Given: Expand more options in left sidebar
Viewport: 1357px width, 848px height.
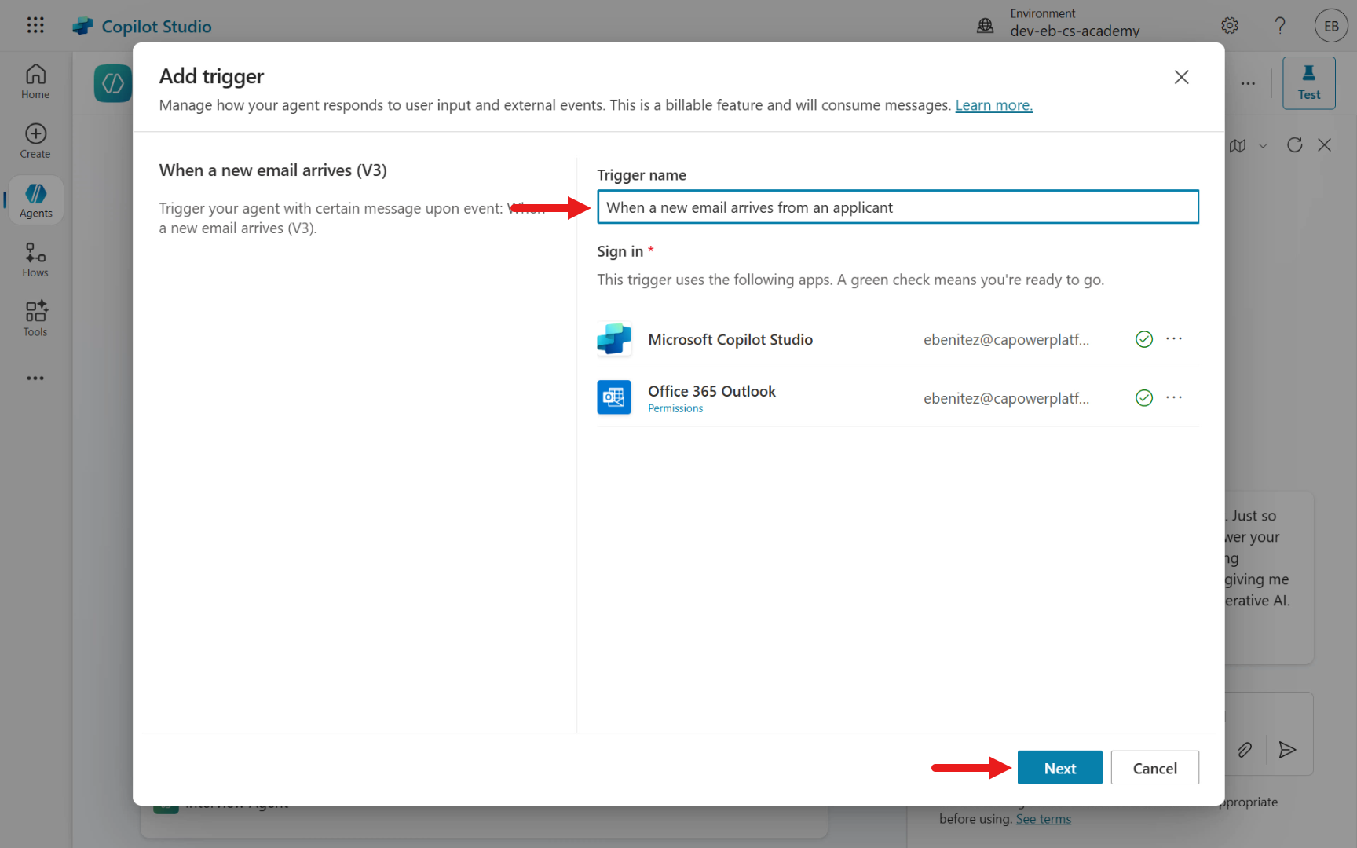Looking at the screenshot, I should coord(35,378).
